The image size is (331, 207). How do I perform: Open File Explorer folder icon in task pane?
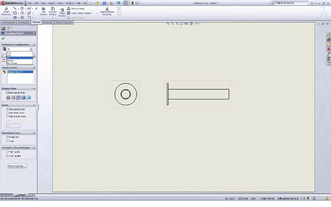(329, 44)
